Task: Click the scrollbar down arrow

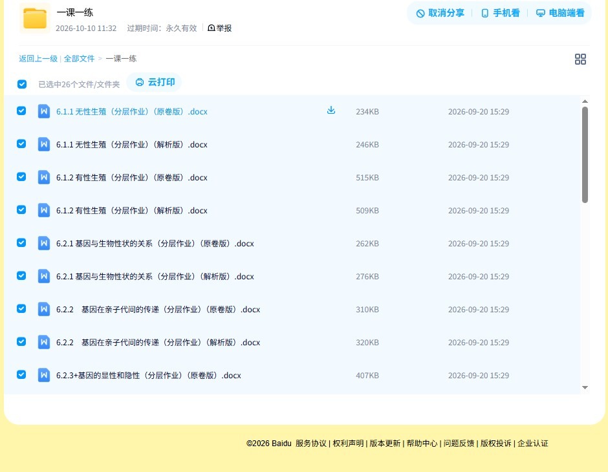Action: [585, 387]
